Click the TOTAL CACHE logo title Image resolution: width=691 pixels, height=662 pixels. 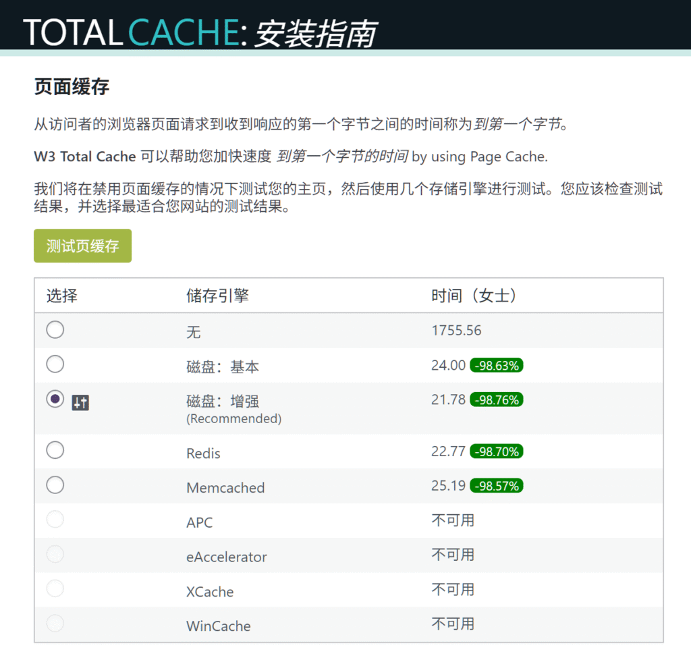pyautogui.click(x=132, y=32)
